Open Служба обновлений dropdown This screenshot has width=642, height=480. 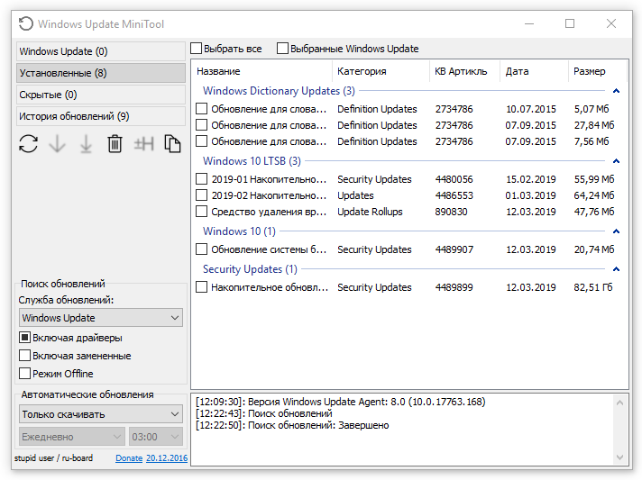tap(101, 318)
